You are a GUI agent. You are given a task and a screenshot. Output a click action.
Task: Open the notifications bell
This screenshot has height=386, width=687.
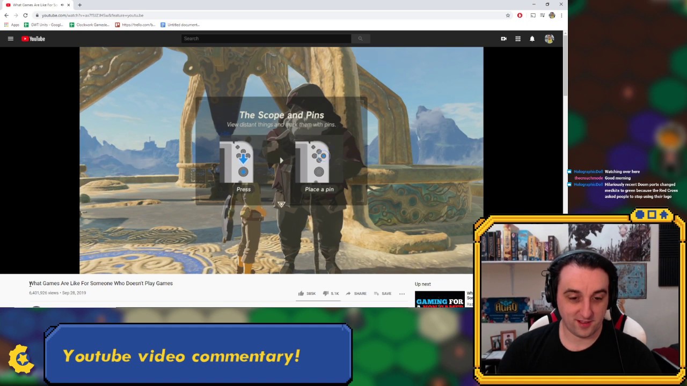pos(532,39)
